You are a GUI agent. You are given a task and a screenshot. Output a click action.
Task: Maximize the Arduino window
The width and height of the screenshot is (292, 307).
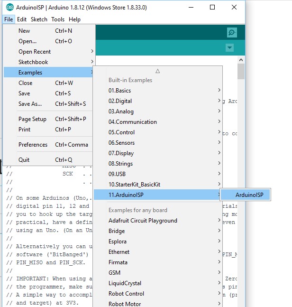click(212, 8)
